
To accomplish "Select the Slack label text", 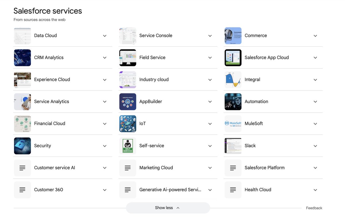I will (x=250, y=146).
